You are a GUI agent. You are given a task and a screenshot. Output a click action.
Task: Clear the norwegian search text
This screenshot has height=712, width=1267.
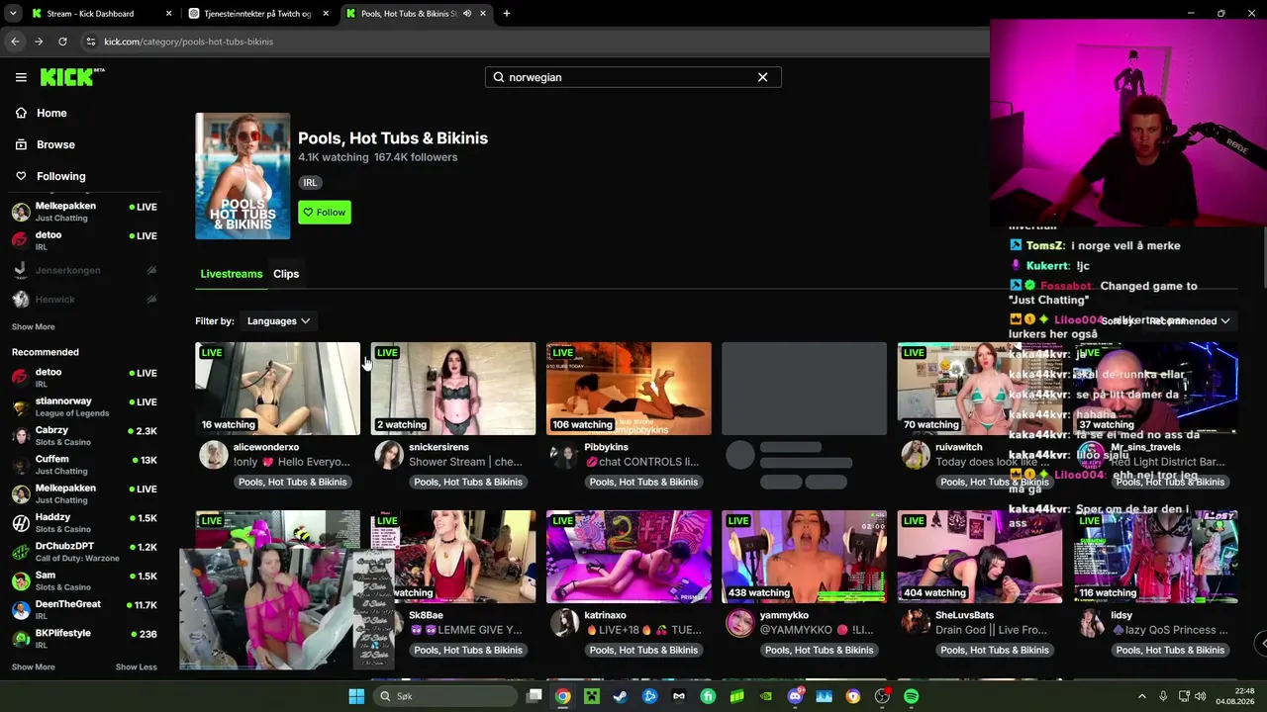762,77
